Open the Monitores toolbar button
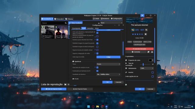 point(105,19)
